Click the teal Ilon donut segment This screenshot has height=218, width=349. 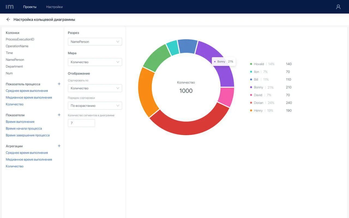(173, 48)
